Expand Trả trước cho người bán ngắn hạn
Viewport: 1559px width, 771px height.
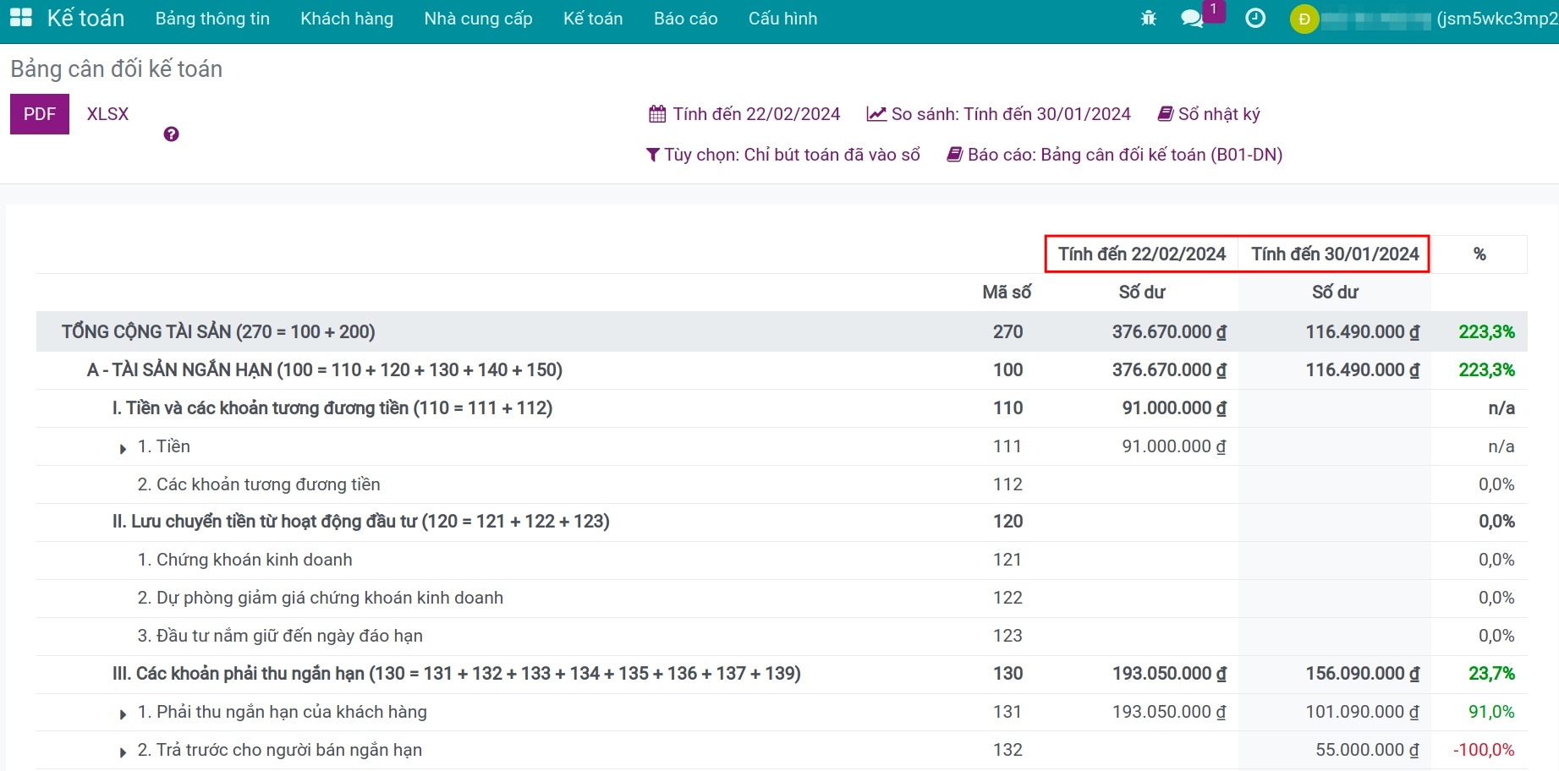124,752
